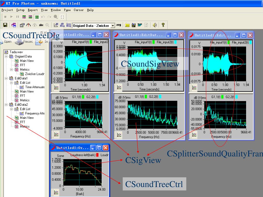263x197 pixels.
Task: Click graph icon under the Sone loudness plot
Action: coord(56,192)
